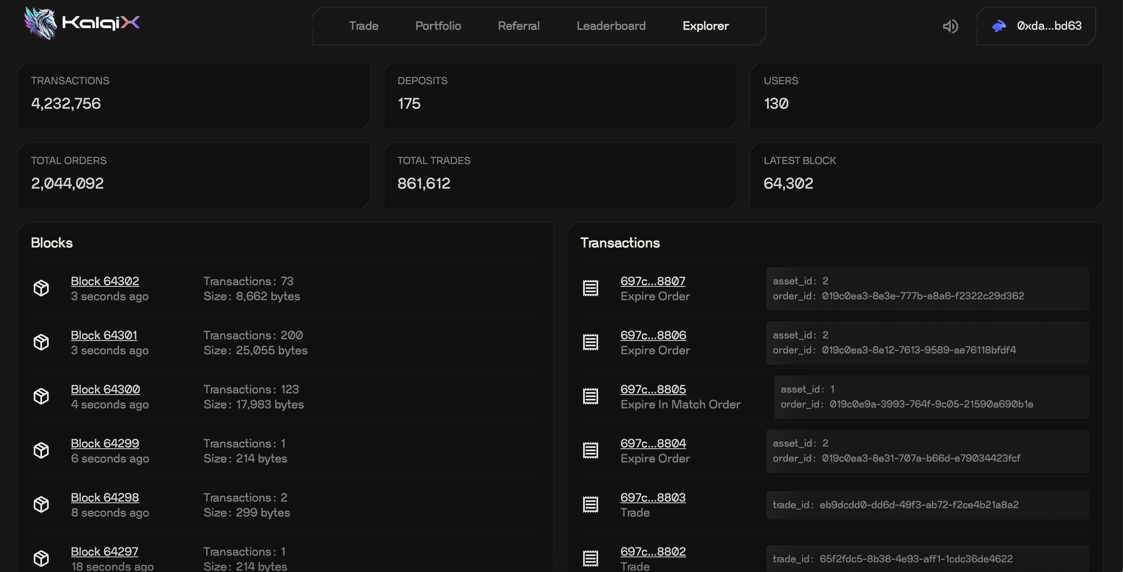Click cube icon beside Block 64300
The height and width of the screenshot is (572, 1123).
pyautogui.click(x=41, y=397)
